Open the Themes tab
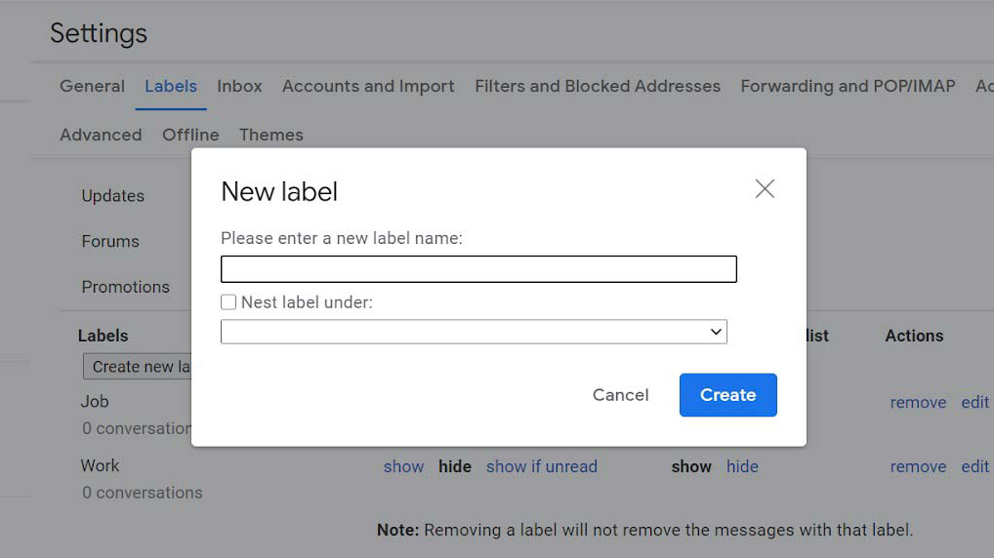 point(270,135)
